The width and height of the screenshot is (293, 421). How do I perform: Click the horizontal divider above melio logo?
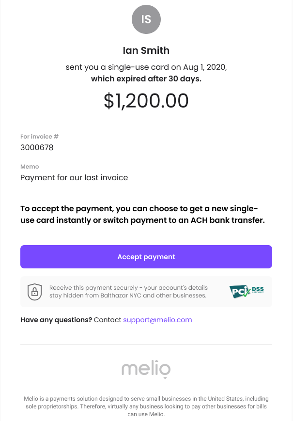(x=146, y=344)
